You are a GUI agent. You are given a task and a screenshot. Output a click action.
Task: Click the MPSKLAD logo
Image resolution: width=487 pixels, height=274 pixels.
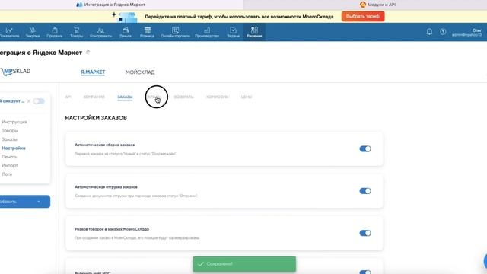pos(16,72)
